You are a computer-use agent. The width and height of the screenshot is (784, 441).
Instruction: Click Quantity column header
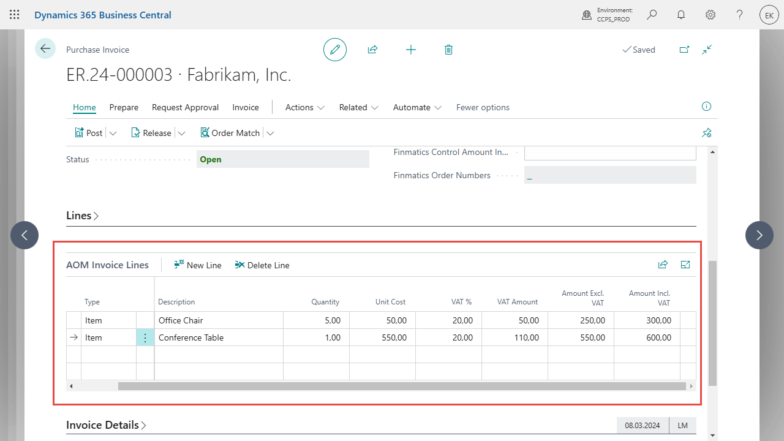point(325,302)
